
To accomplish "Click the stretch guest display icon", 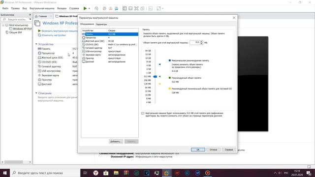I will (x=158, y=8).
